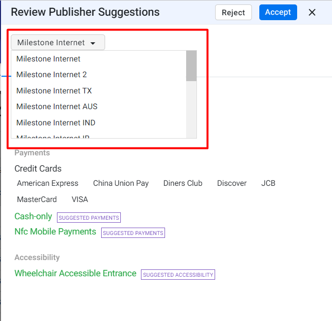Click SUGGESTED PAYMENTS tag beside Nfc Mobile Payments

pos(133,233)
